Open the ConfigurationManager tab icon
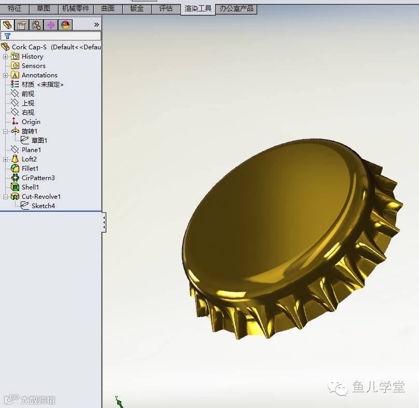419x408 pixels. (36, 25)
